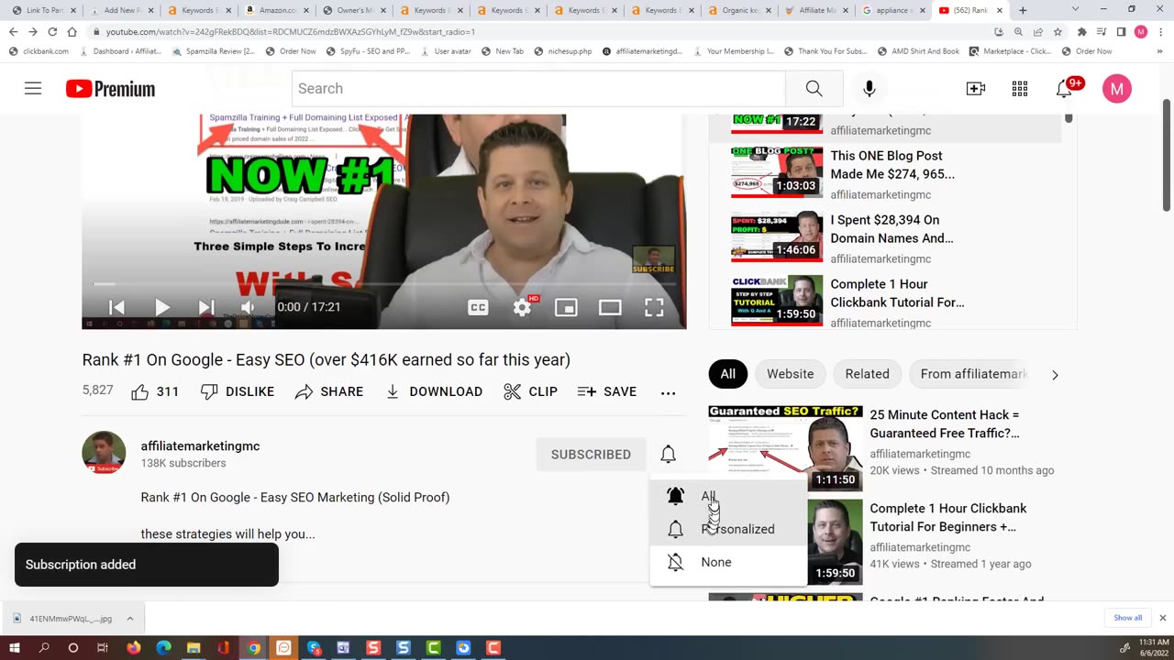Click in the YouTube search field
1174x660 pixels.
[x=538, y=89]
